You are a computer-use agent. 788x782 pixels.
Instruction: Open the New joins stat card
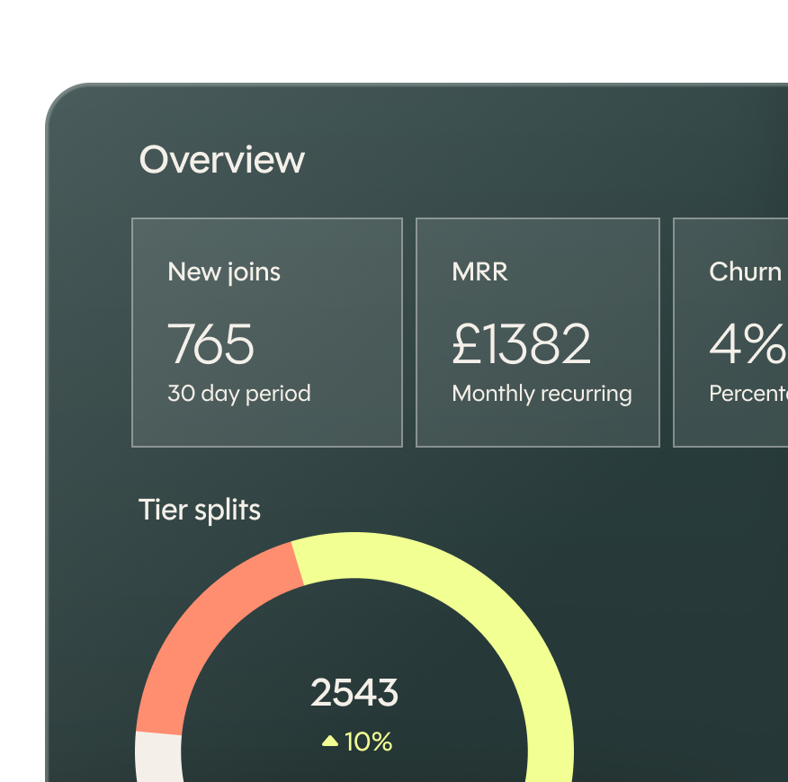tap(266, 332)
